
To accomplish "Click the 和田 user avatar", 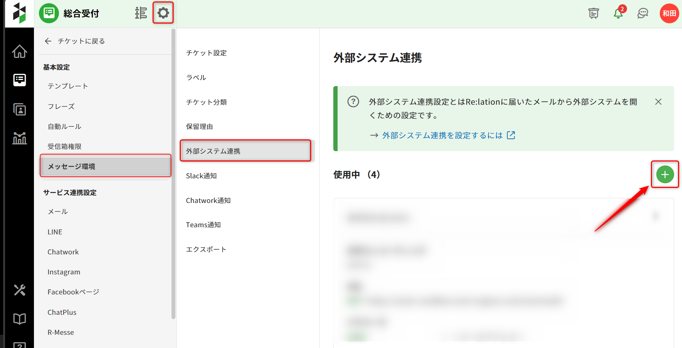I will pos(669,14).
